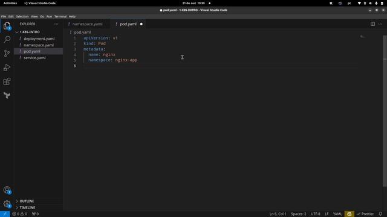The width and height of the screenshot is (387, 217).
Task: Open namespace.yaml in the explorer
Action: [x=39, y=45]
